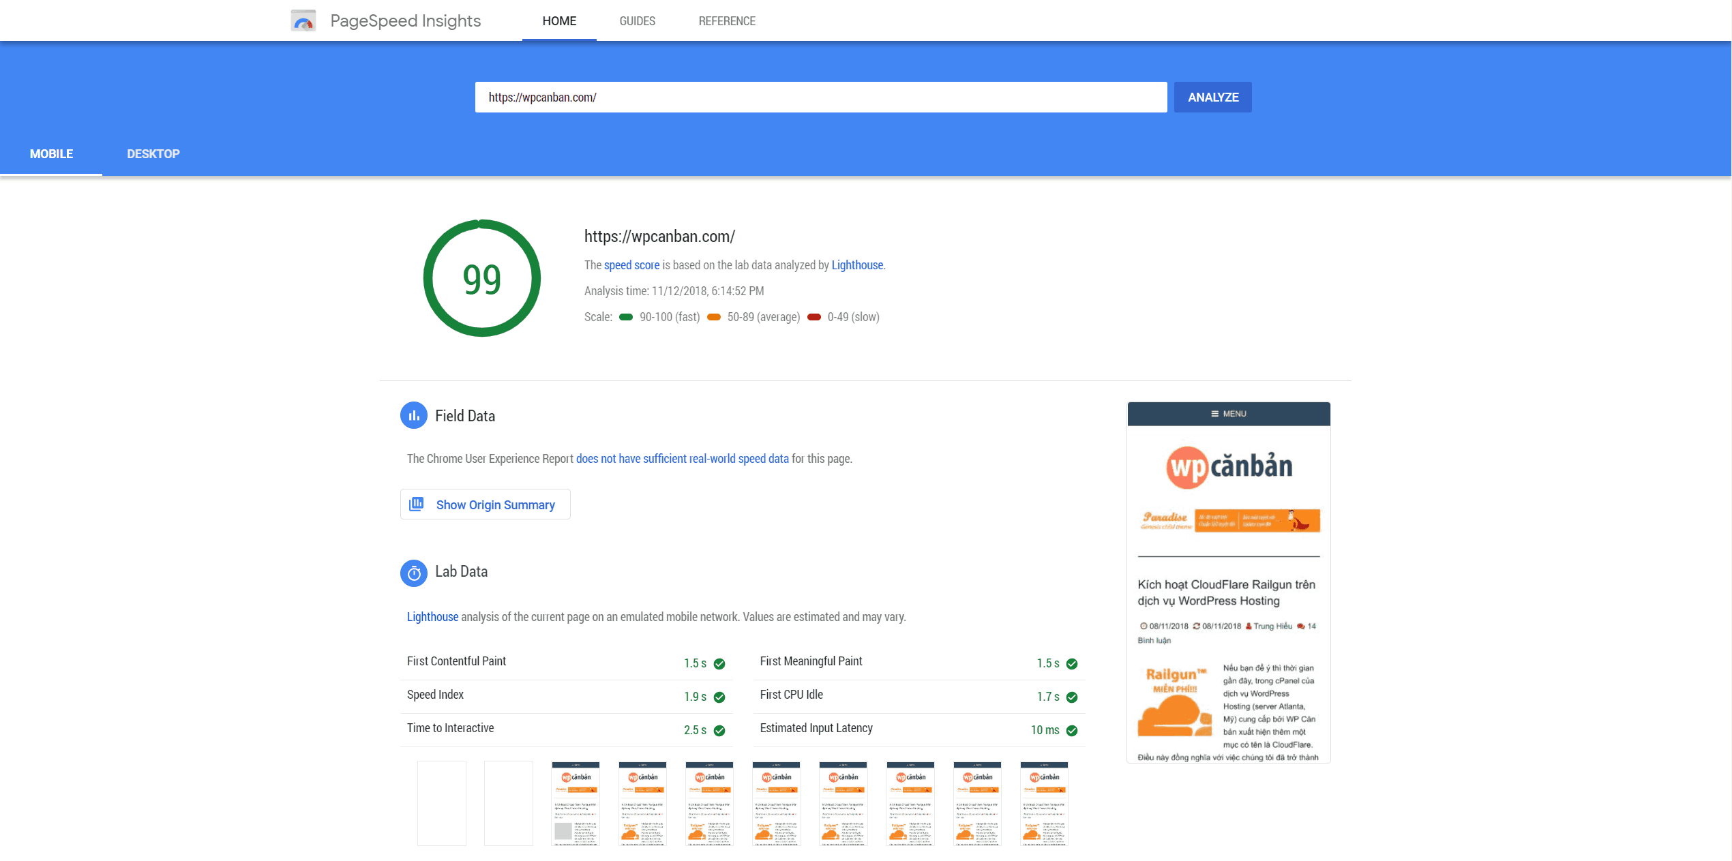
Task: Click the orange 50-89 (average) scale swatch
Action: (714, 317)
